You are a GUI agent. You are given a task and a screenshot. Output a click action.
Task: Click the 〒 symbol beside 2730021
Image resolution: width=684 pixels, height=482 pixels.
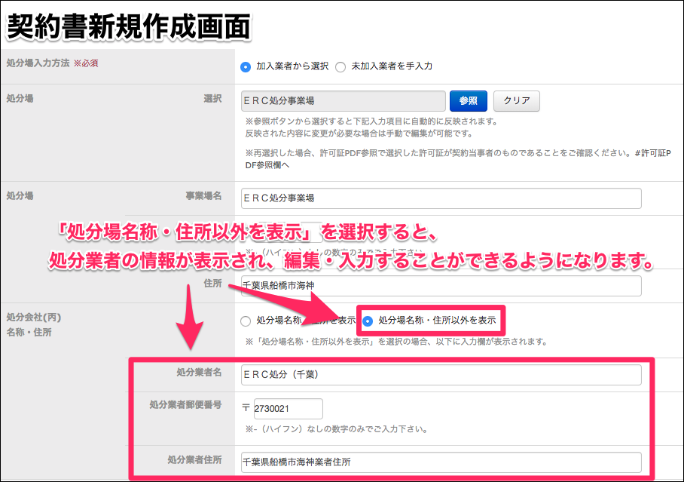246,409
